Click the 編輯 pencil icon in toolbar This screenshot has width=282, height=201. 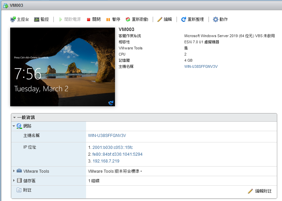[160, 19]
